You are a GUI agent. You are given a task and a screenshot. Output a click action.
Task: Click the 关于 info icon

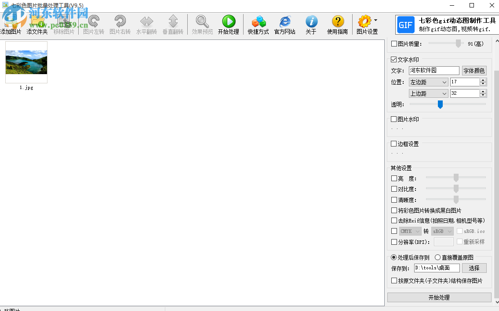pyautogui.click(x=311, y=21)
